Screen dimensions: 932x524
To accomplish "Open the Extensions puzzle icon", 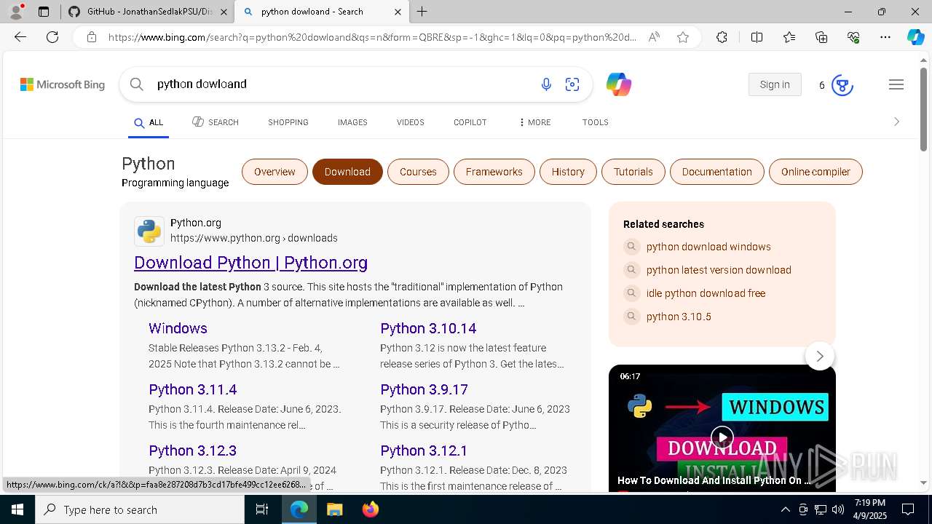I will pos(722,37).
